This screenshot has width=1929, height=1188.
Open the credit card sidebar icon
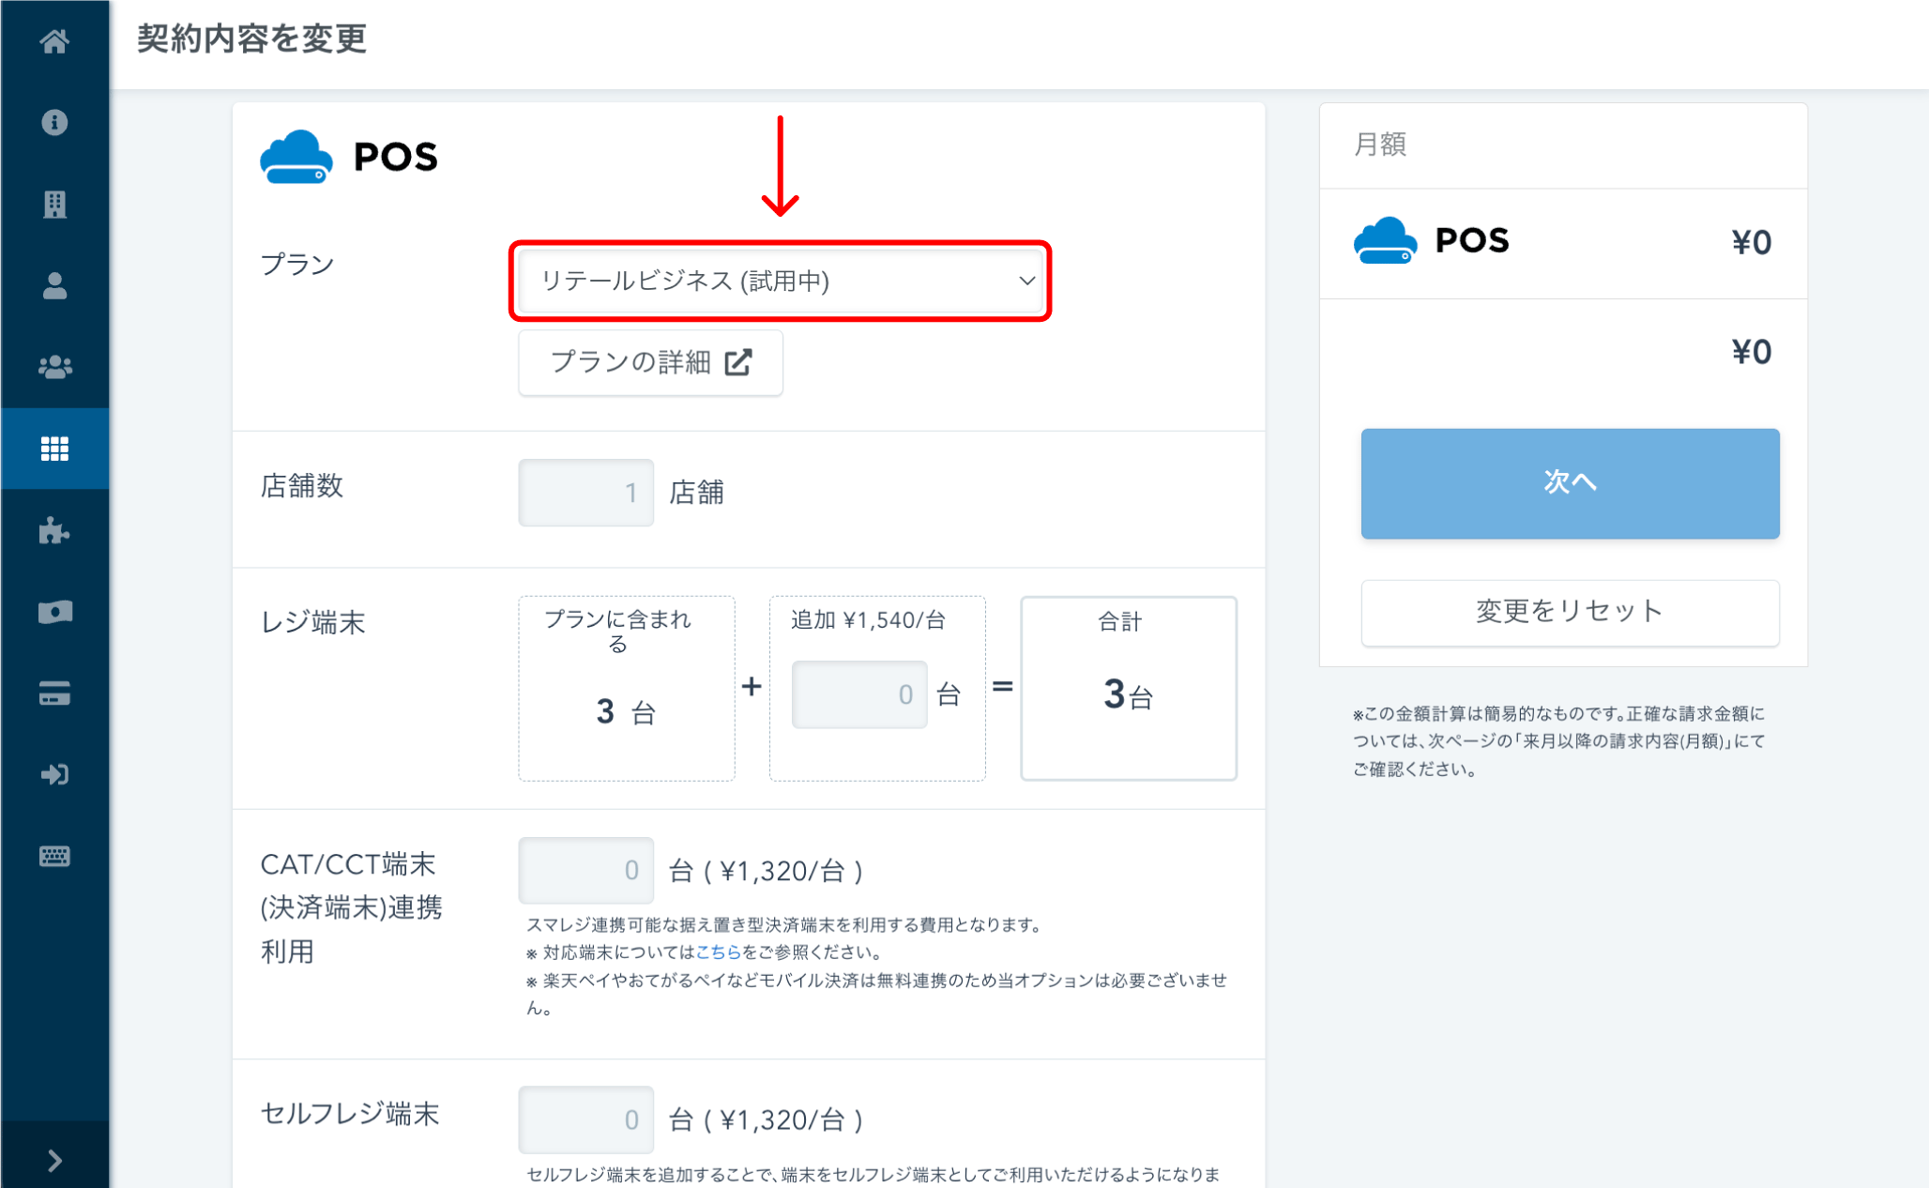(54, 693)
